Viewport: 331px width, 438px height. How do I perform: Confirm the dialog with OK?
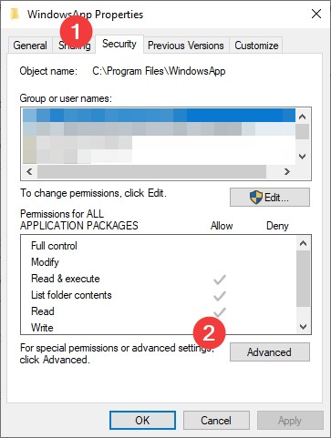[x=142, y=421]
